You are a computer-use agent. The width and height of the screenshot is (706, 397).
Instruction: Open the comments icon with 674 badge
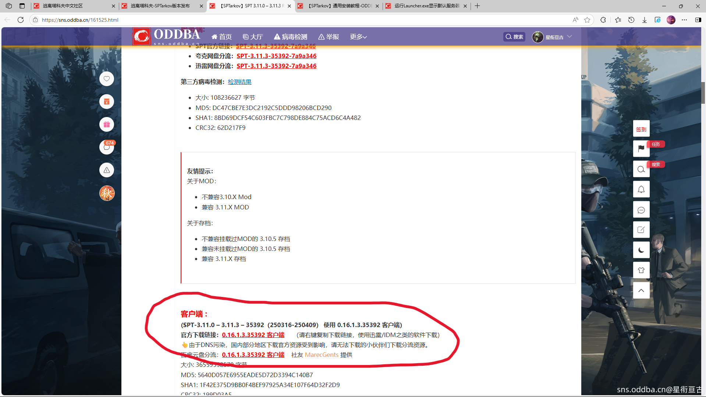(107, 147)
